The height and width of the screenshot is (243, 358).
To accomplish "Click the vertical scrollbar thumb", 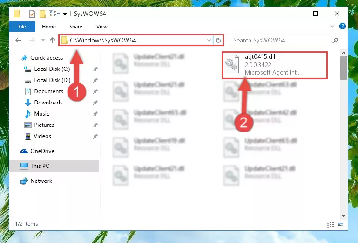I will click(344, 68).
